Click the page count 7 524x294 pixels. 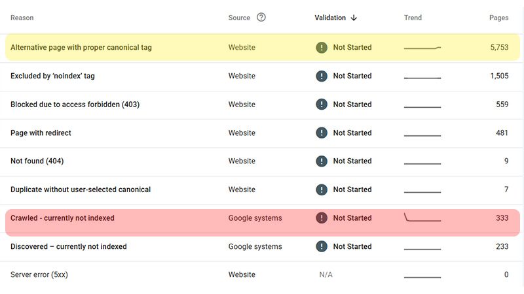point(506,189)
